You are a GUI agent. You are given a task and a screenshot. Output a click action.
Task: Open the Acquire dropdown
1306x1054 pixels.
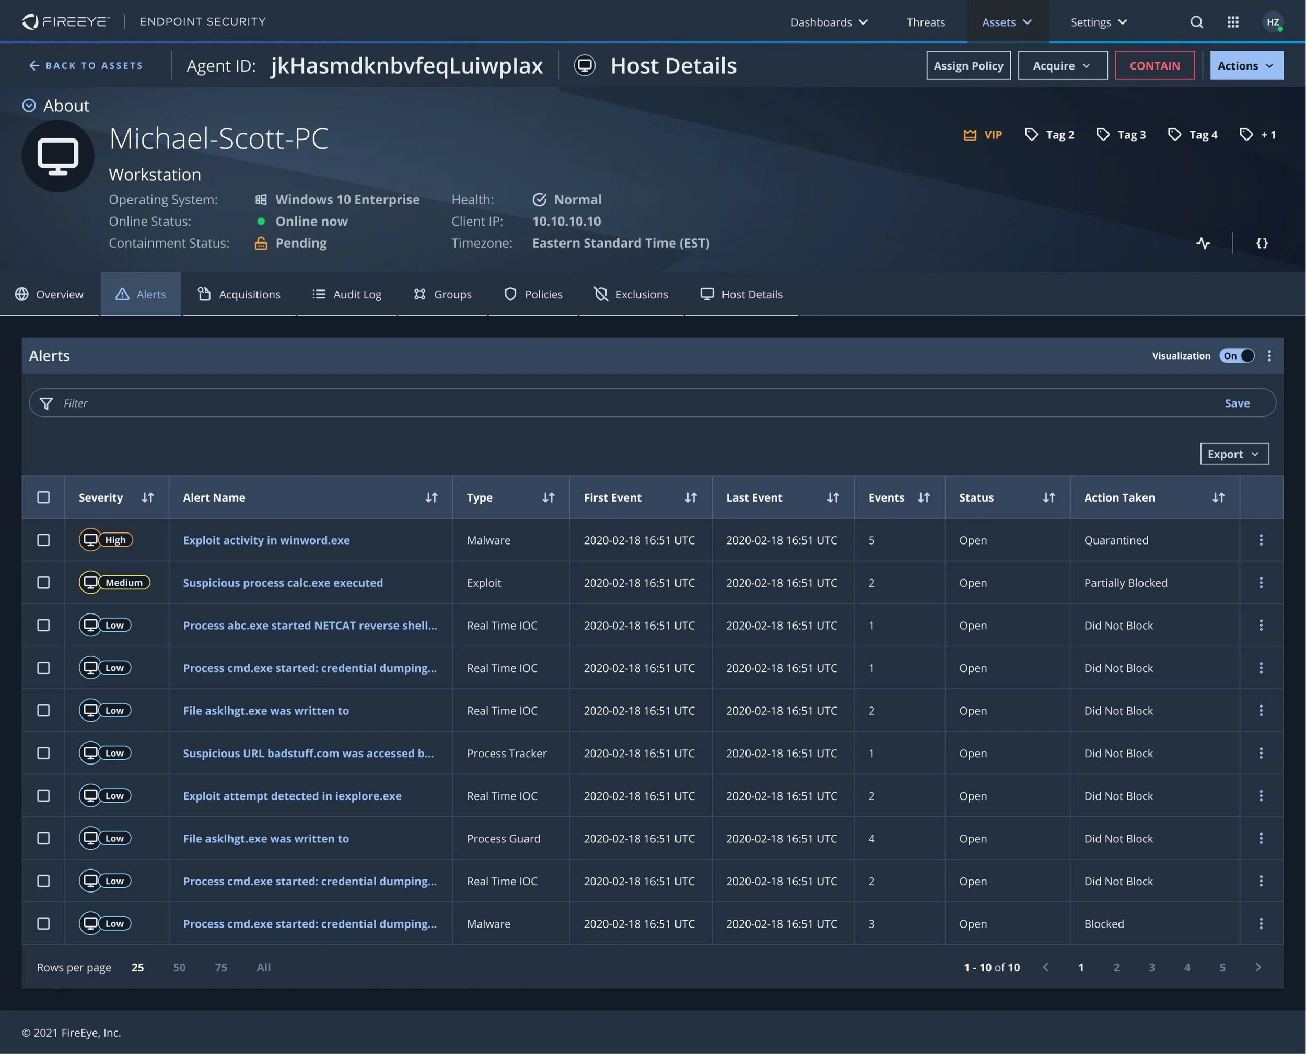tap(1062, 65)
